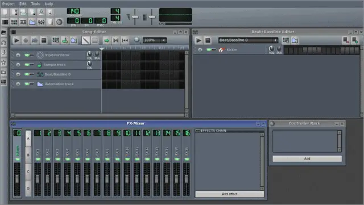This screenshot has width=364, height=205.
Task: Open the My Computer sidebar tab
Action: tap(3, 82)
